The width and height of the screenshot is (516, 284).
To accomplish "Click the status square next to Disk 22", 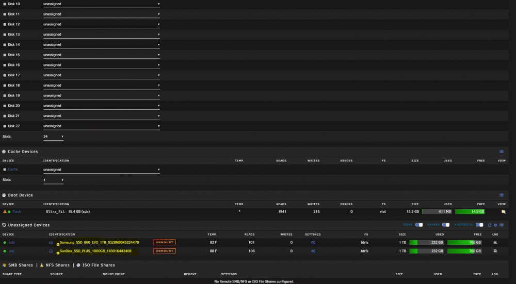I will [5, 126].
